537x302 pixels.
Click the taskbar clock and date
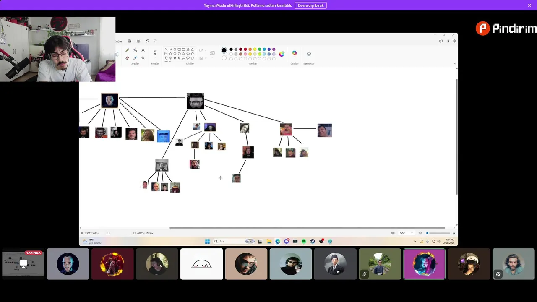click(448, 241)
